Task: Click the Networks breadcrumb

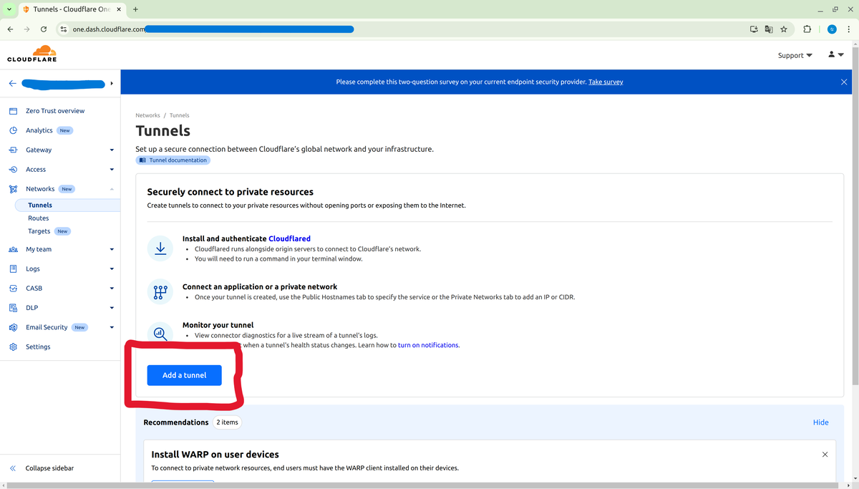Action: tap(148, 115)
